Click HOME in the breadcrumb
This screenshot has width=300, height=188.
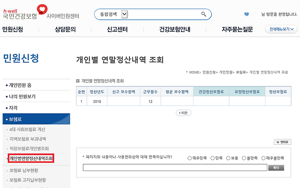194,72
